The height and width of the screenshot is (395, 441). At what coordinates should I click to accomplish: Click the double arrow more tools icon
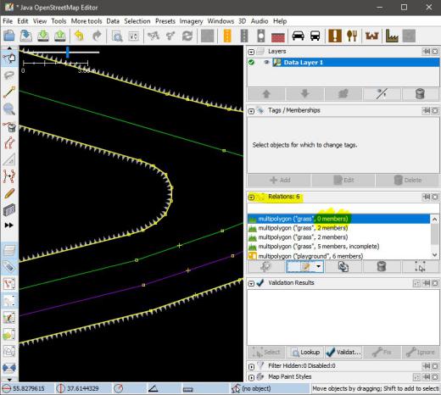[8, 225]
